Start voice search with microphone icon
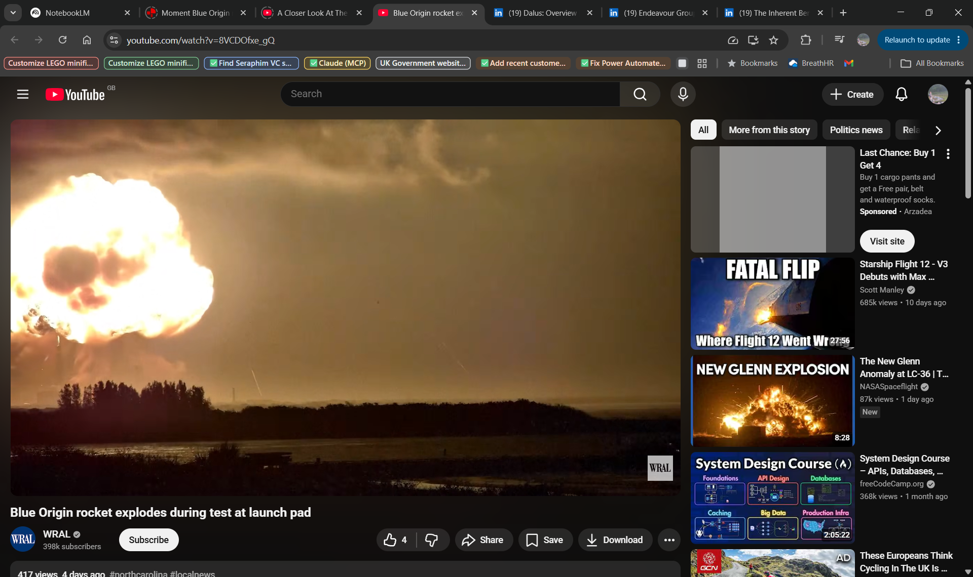The image size is (973, 577). 683,94
